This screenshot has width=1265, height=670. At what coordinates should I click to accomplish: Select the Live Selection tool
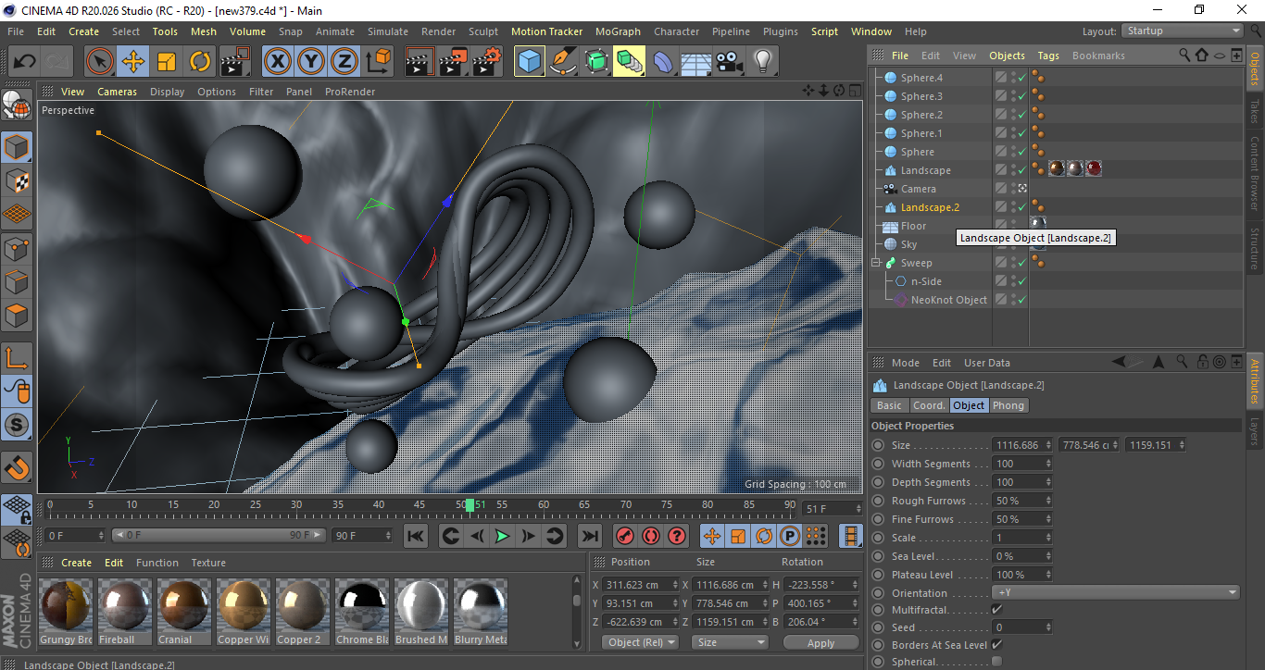click(100, 62)
